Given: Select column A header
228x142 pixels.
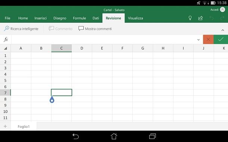Looking at the screenshot, I should 21,48.
